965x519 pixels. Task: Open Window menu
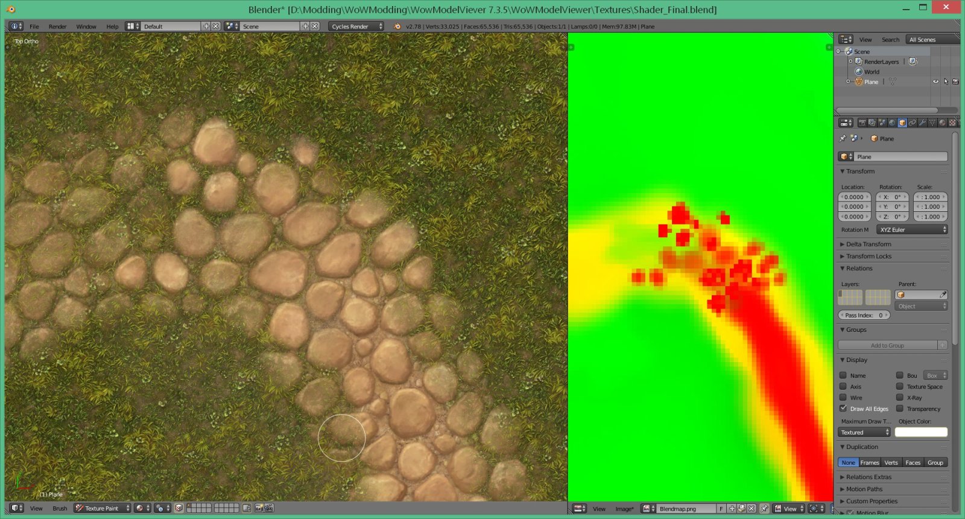click(x=86, y=27)
